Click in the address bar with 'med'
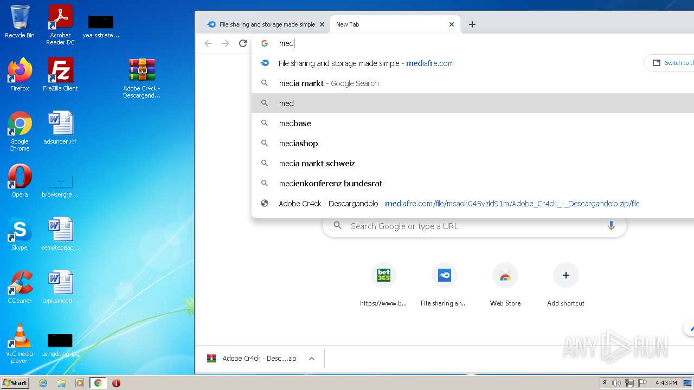Viewport: 694px width, 390px height. pos(473,43)
